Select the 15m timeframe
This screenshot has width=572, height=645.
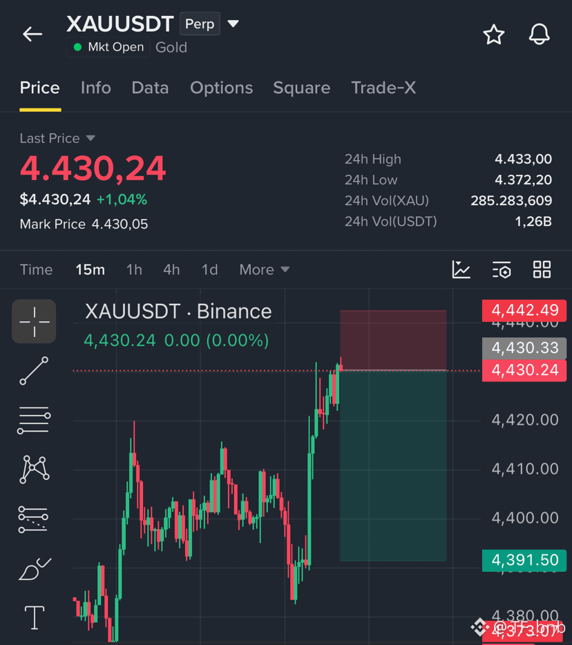90,270
